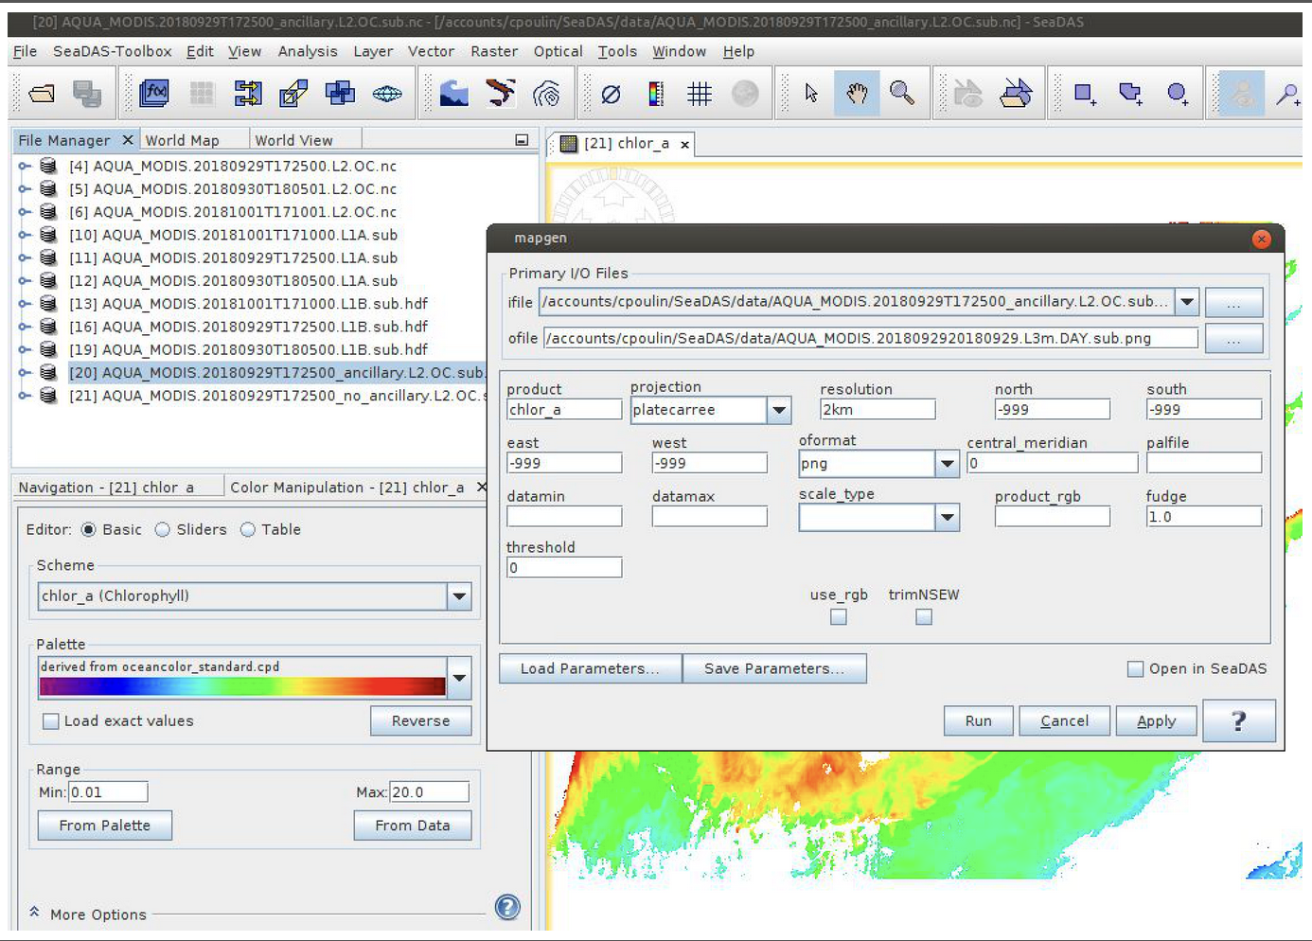Open the Palette selection dropdown arrow
Screen dimensions: 1312x941
click(459, 678)
